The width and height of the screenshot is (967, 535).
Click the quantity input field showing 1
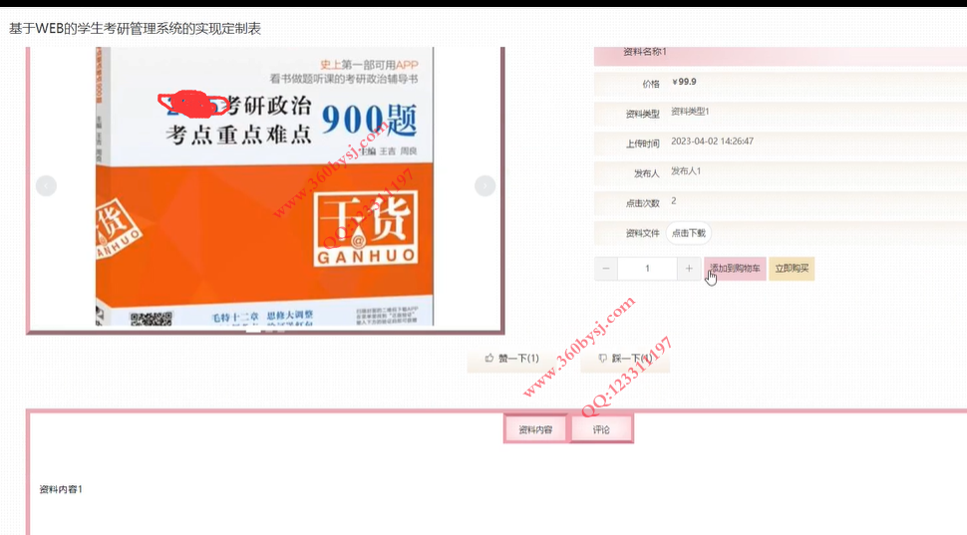[x=647, y=268]
